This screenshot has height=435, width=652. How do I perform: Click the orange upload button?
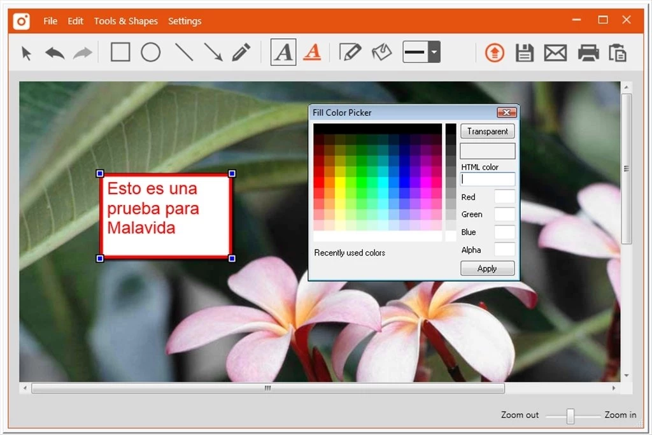(494, 53)
